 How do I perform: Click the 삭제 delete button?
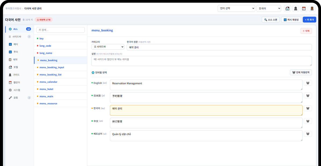306,31
